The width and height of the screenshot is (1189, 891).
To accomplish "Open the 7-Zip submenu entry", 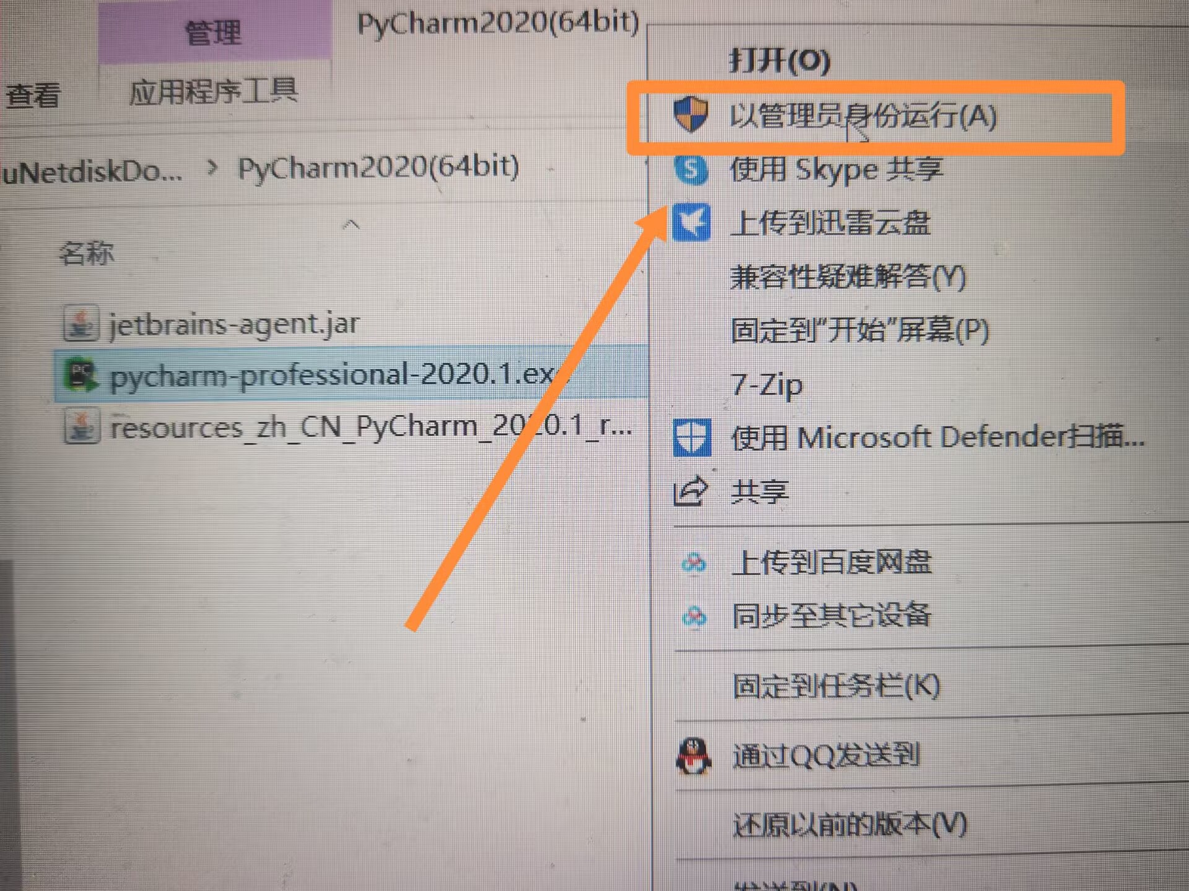I will pos(767,385).
